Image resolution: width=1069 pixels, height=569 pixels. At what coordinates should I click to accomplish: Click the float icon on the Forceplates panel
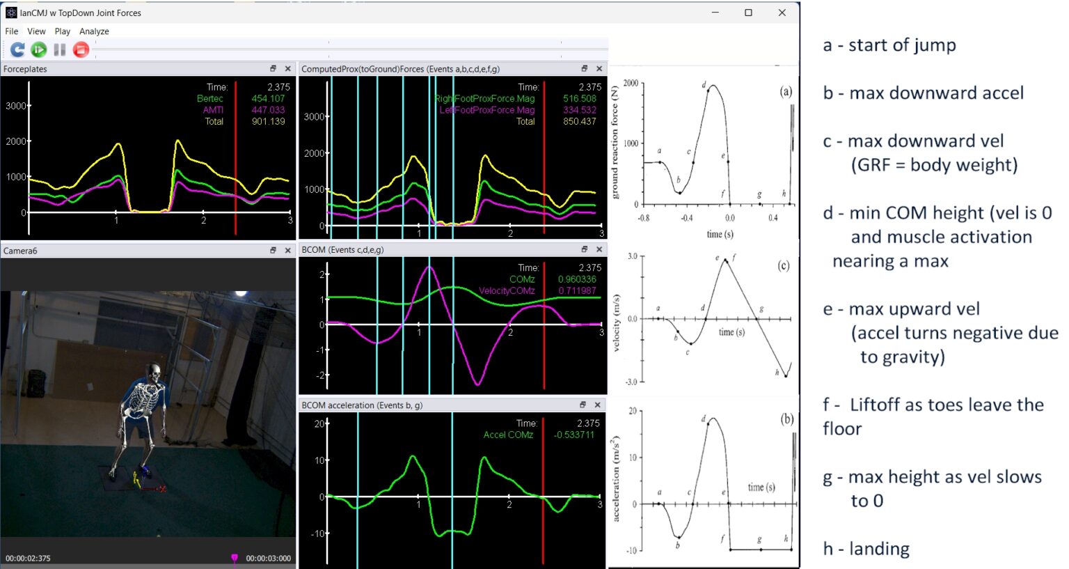point(274,69)
